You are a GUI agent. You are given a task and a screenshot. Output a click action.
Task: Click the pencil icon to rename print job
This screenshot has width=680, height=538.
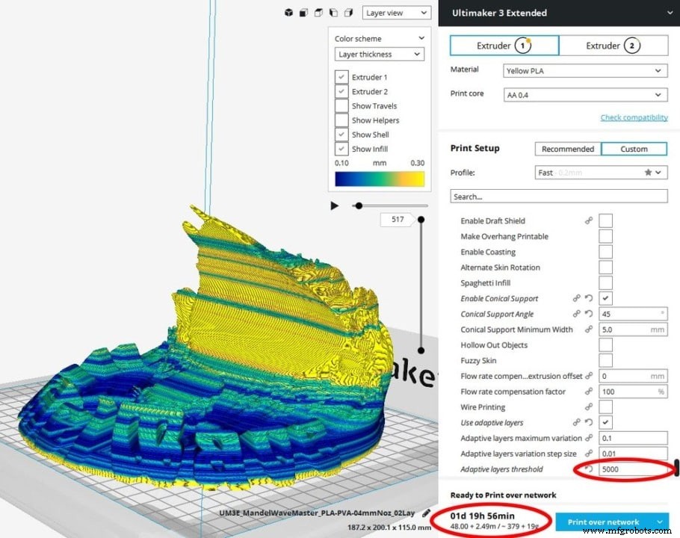tap(426, 513)
